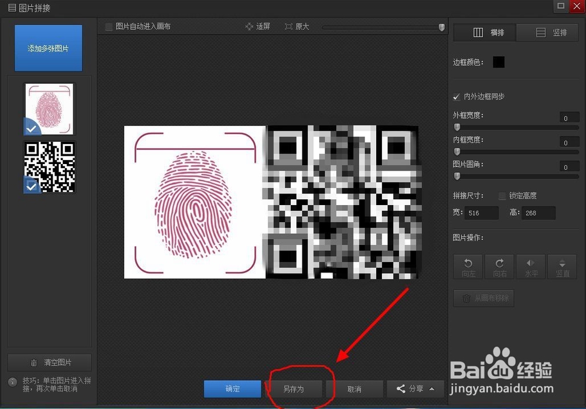The height and width of the screenshot is (409, 586).
Task: Click the outer border width (外框宽度) value field
Action: [569, 118]
